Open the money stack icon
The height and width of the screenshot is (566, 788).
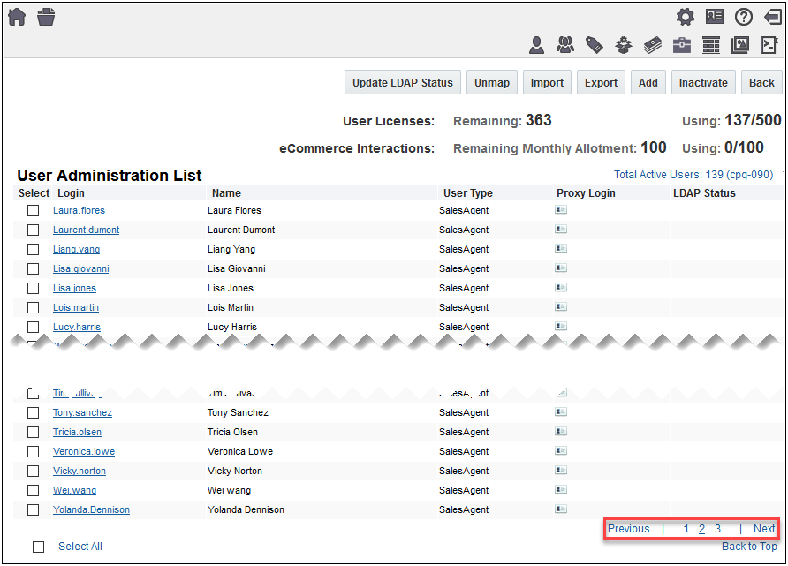tap(652, 45)
